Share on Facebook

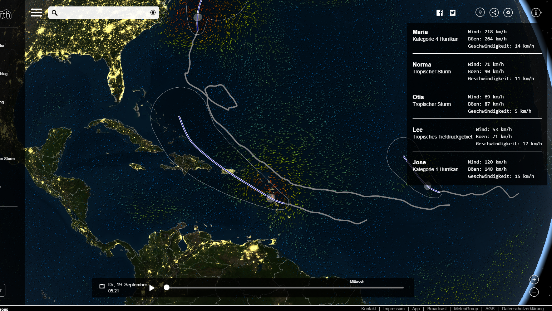click(x=440, y=13)
